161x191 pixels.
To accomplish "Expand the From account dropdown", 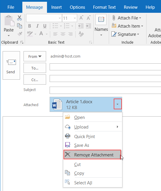I will pyautogui.click(x=35, y=56).
